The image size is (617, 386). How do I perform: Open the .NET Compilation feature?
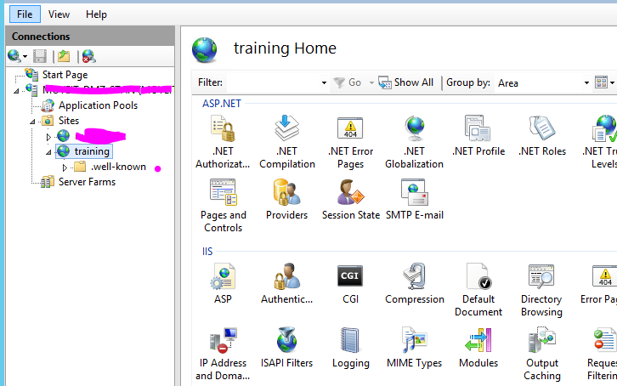pos(287,142)
